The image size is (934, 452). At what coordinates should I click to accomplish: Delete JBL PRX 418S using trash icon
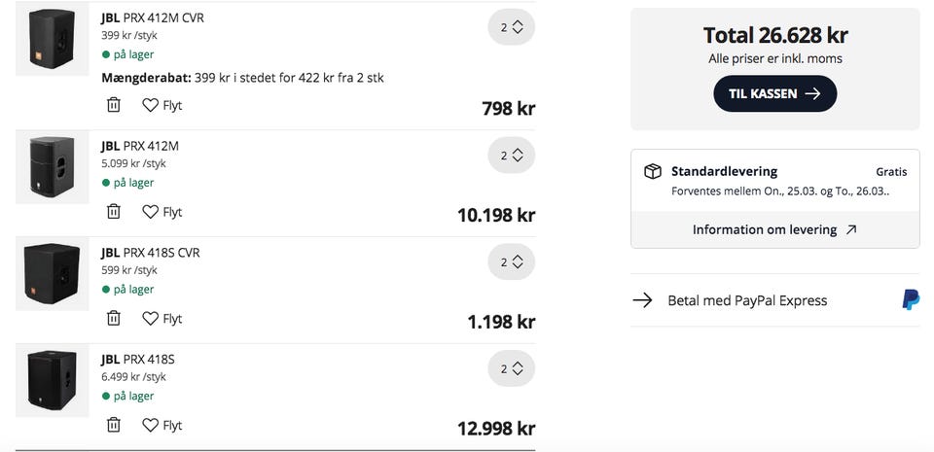[x=114, y=425]
